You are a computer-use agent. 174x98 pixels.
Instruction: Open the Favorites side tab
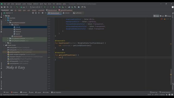click(1, 75)
